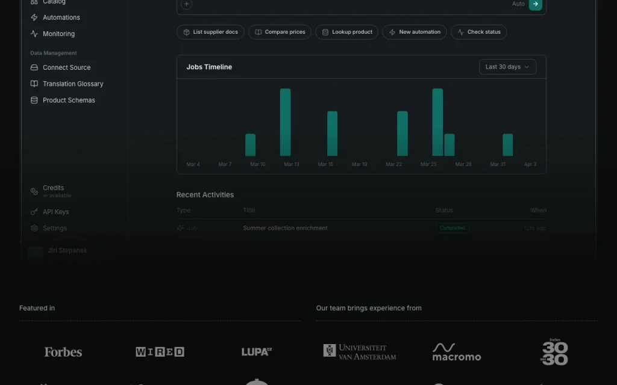
Task: Click the Compare prices chip
Action: click(x=280, y=32)
